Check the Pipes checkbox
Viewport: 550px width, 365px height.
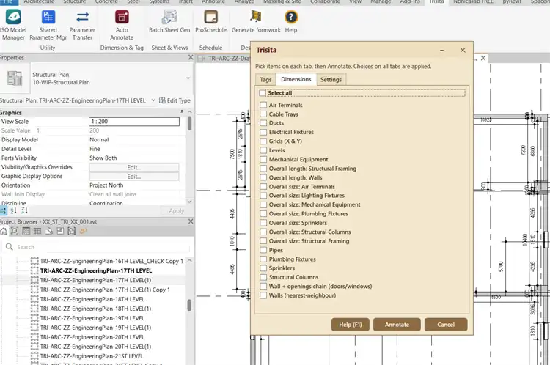pyautogui.click(x=263, y=250)
